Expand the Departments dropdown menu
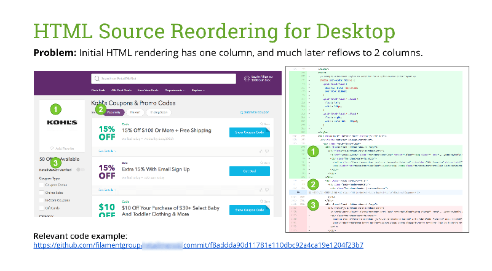This screenshot has height=271, width=492. 175,90
